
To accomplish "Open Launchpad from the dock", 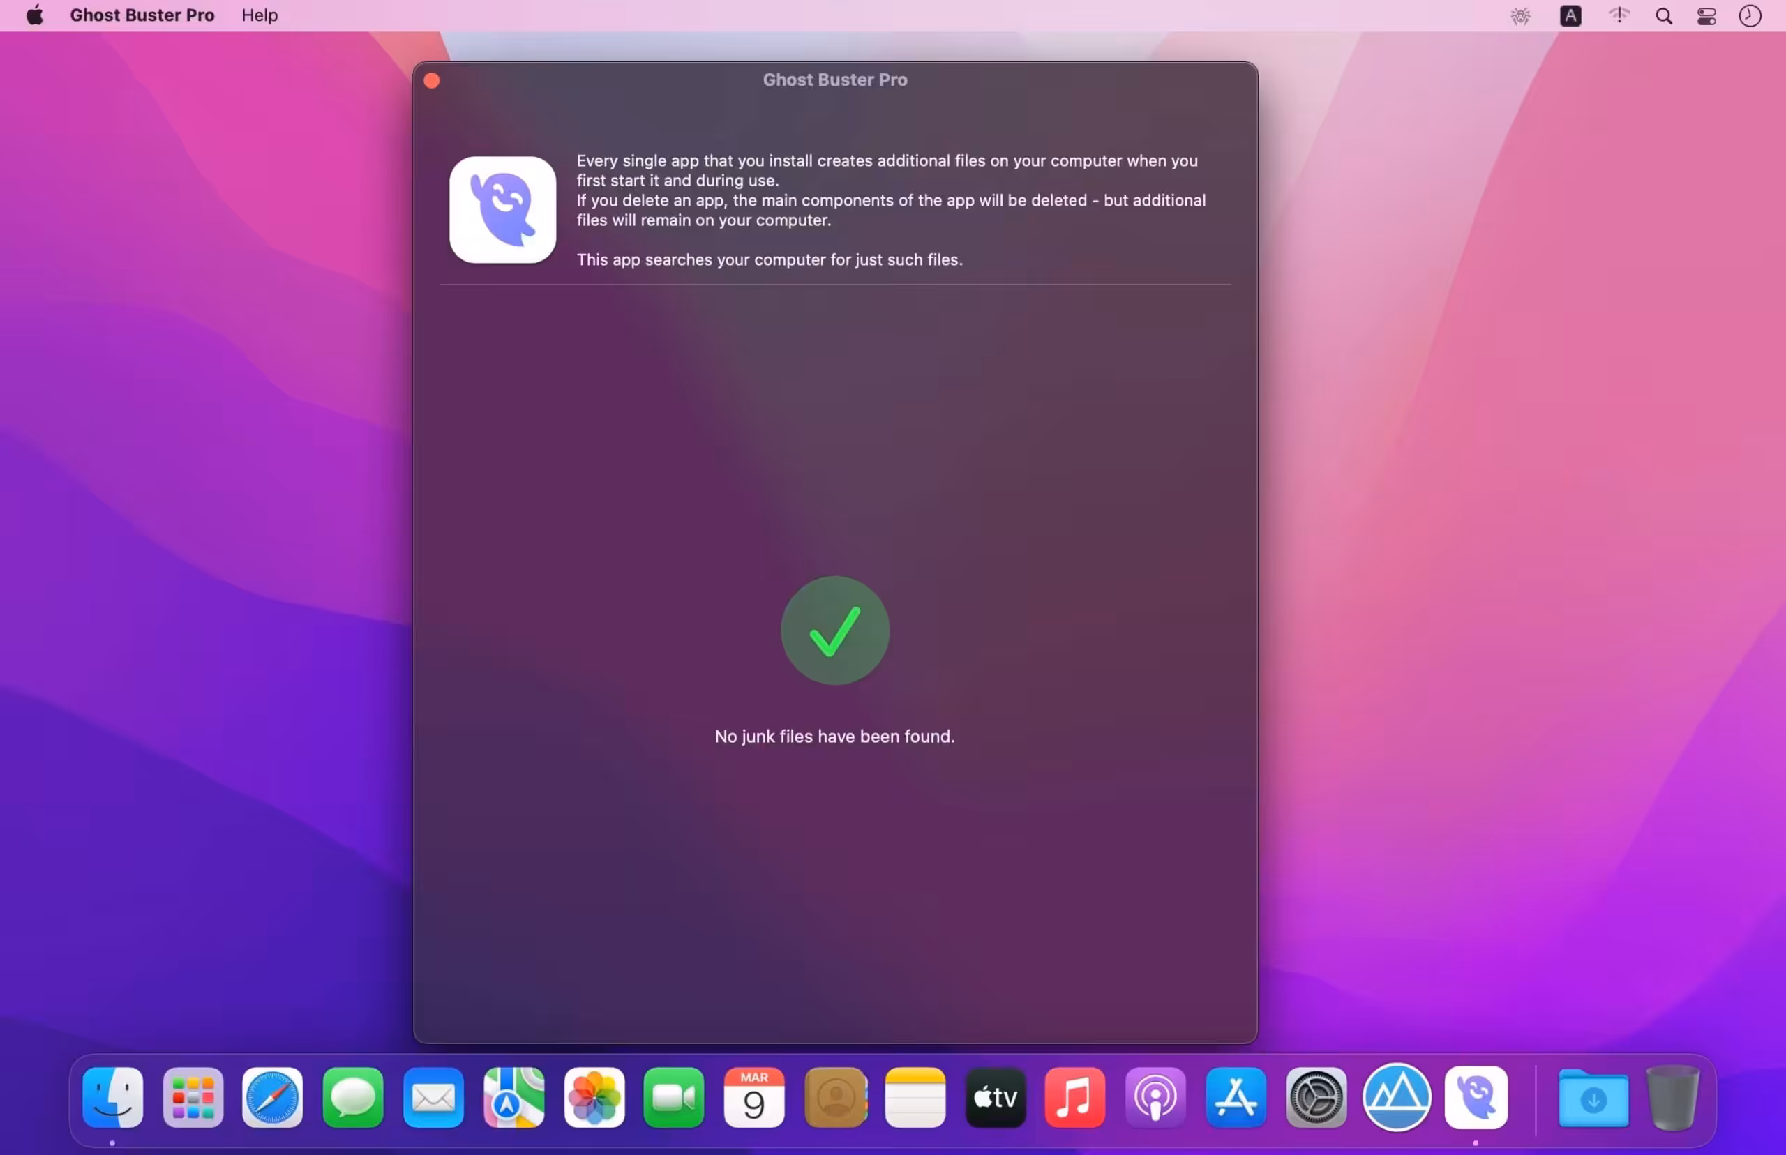I will pos(193,1097).
